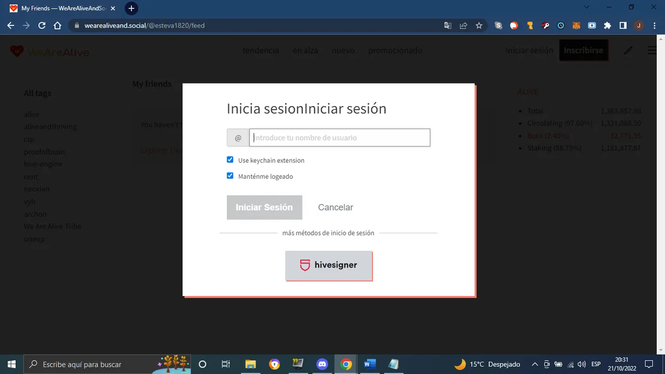This screenshot has width=665, height=374.
Task: Open the Windows Start menu
Action: coord(11,364)
